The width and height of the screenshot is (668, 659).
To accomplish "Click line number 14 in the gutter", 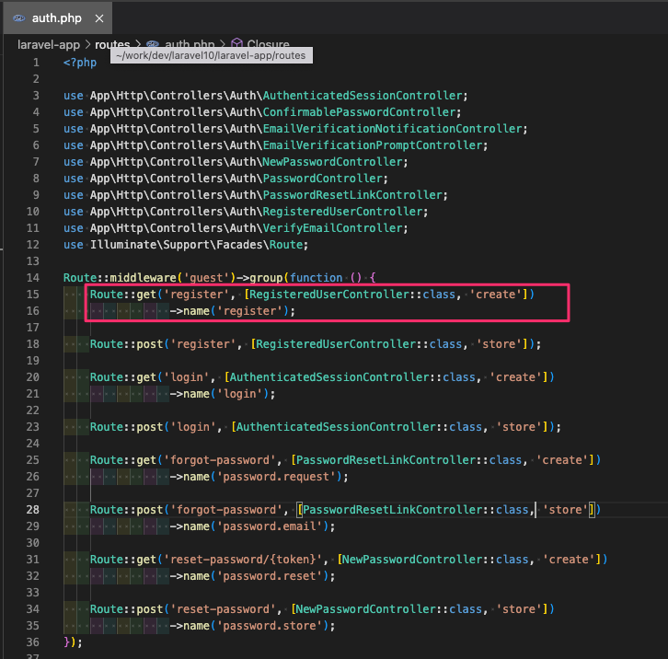I will tap(33, 278).
